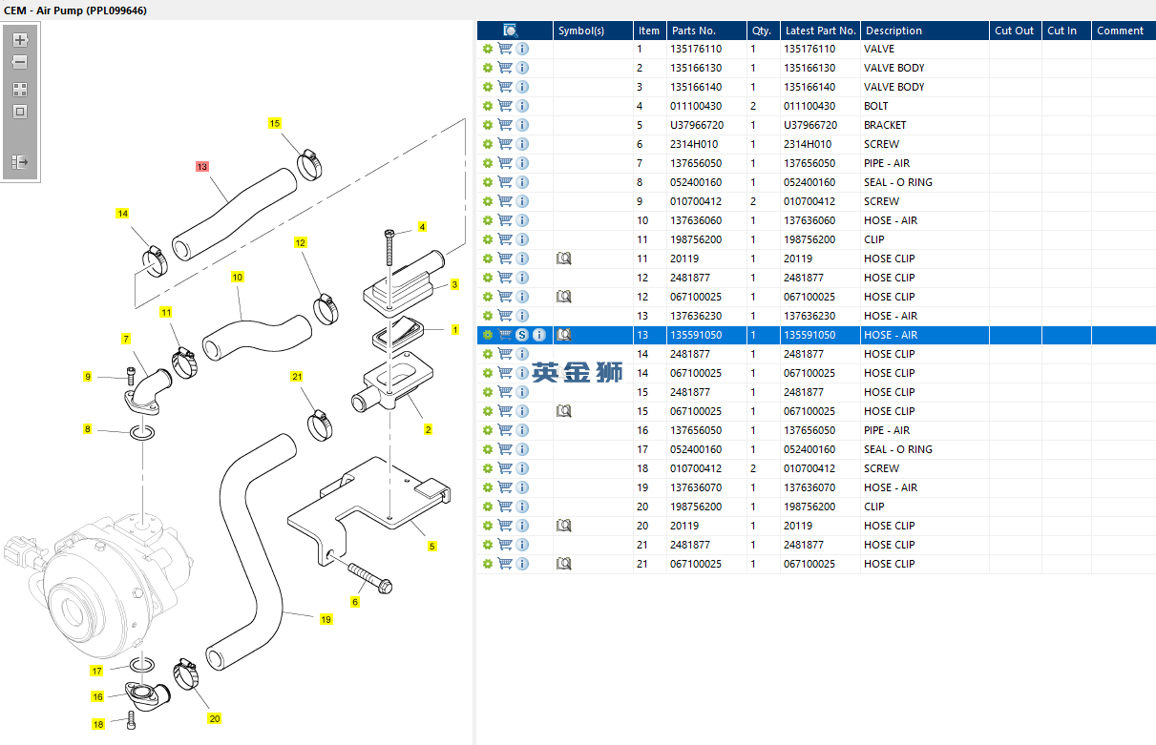Select callout 4 bolt in diagram

422,227
